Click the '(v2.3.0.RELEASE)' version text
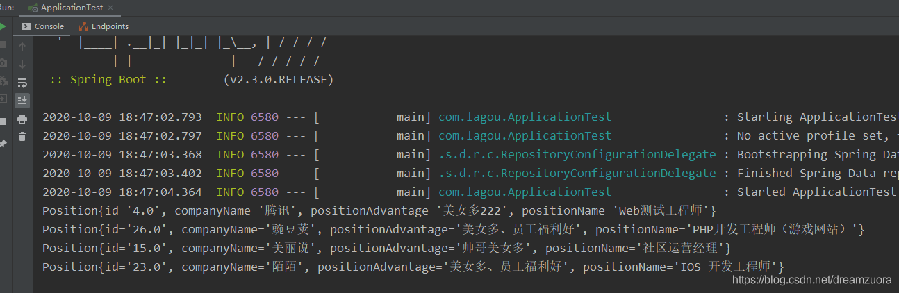Image resolution: width=899 pixels, height=293 pixels. 279,80
